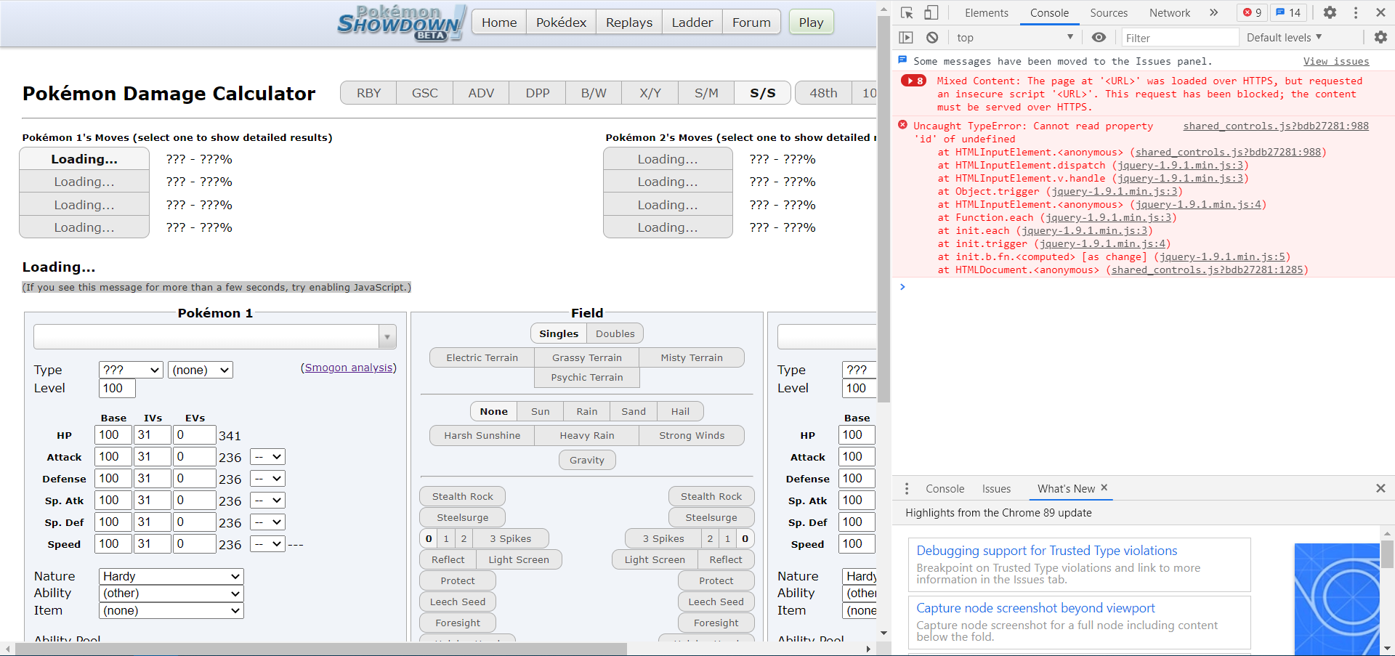Toggle device toolbar icon in DevTools

pos(931,12)
